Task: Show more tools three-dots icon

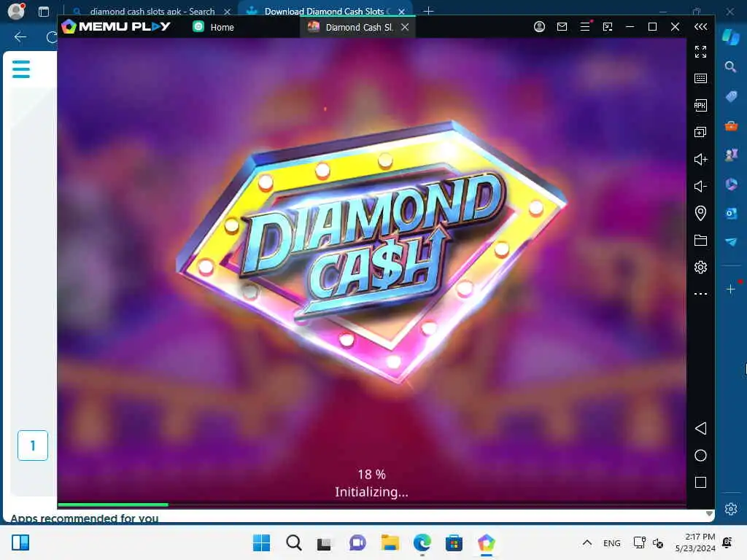Action: point(700,294)
